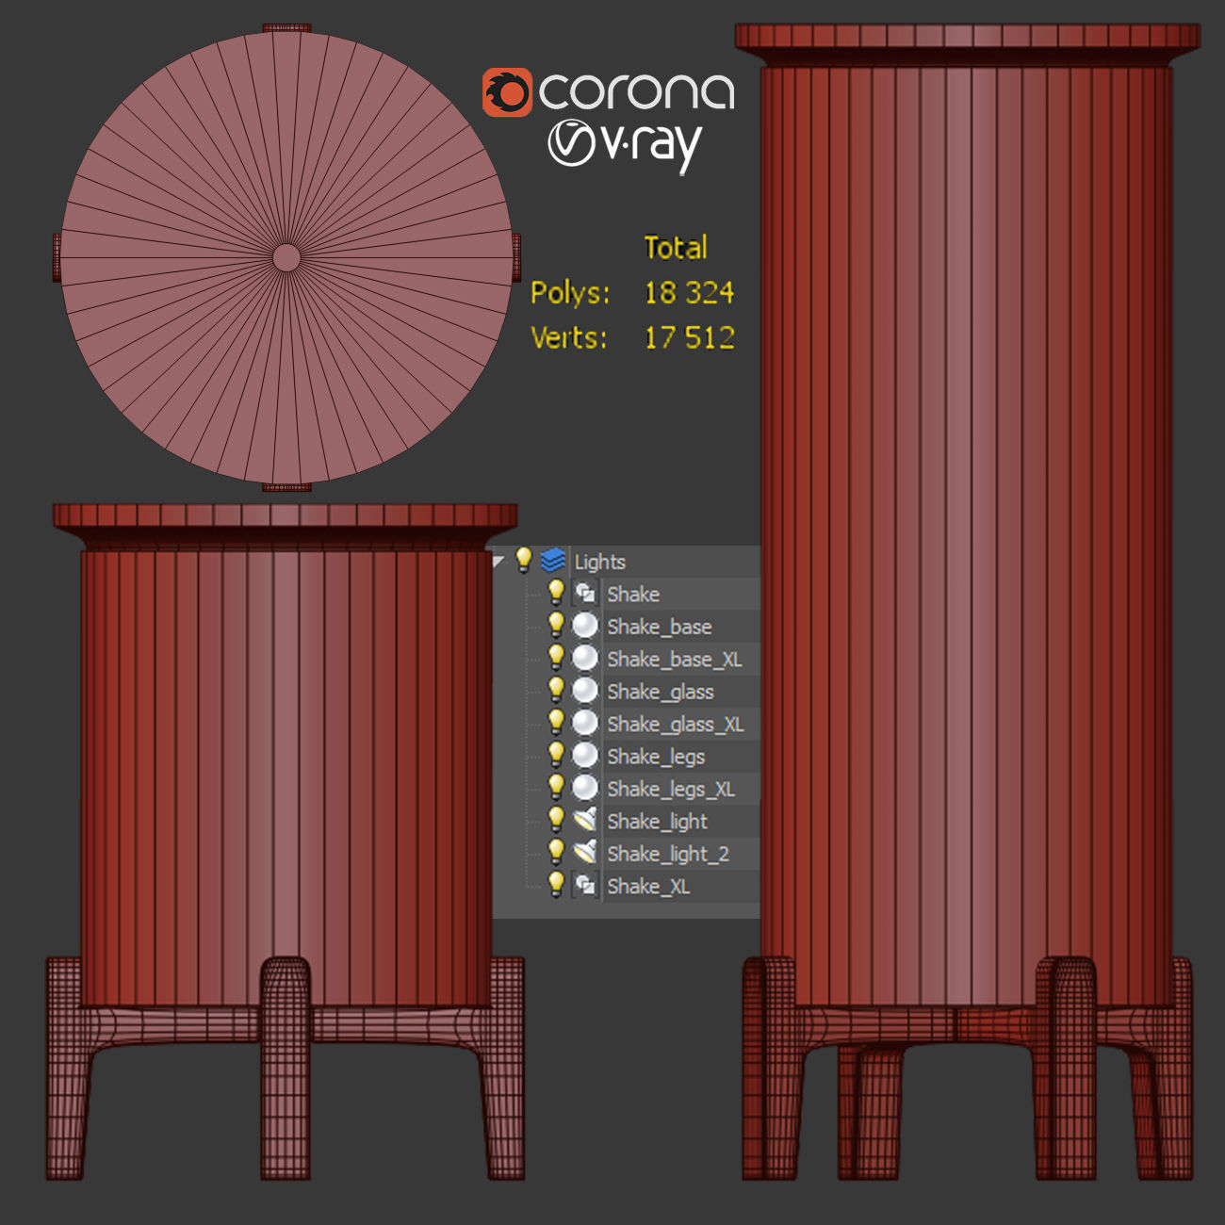Click the group icon beside Shake

coord(585,593)
